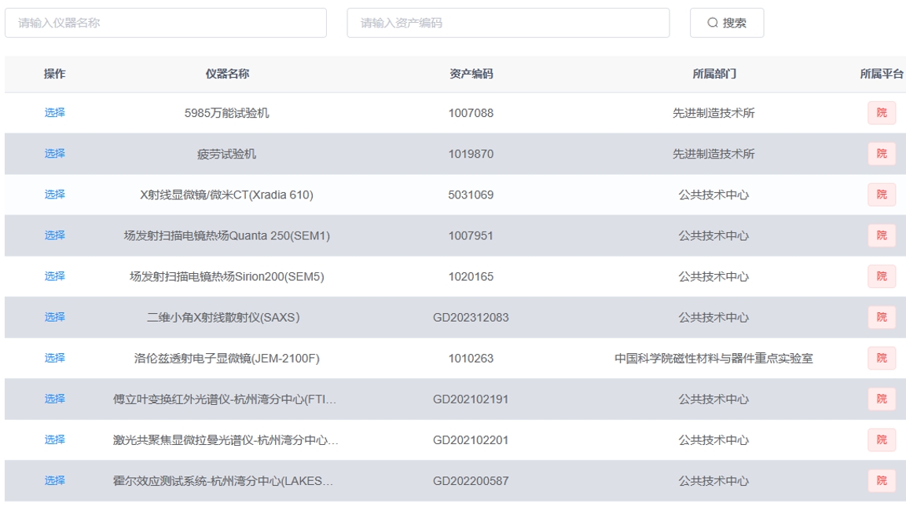Choose 选择 for Sirion200(SEM5) row
This screenshot has width=906, height=514.
tap(55, 276)
